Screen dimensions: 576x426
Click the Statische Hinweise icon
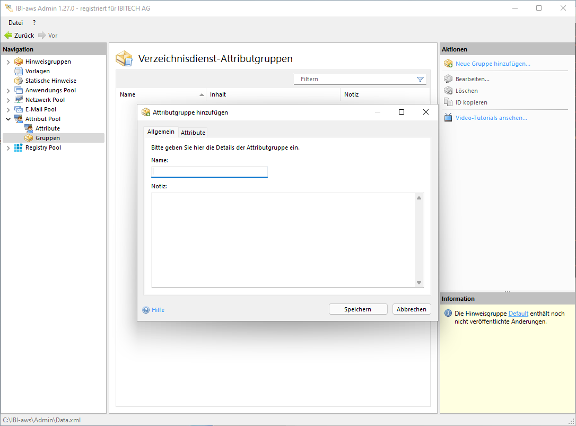pyautogui.click(x=19, y=81)
